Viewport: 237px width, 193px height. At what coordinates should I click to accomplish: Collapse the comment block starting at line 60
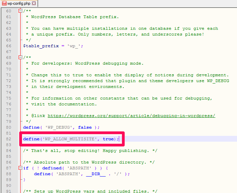[x=20, y=11]
